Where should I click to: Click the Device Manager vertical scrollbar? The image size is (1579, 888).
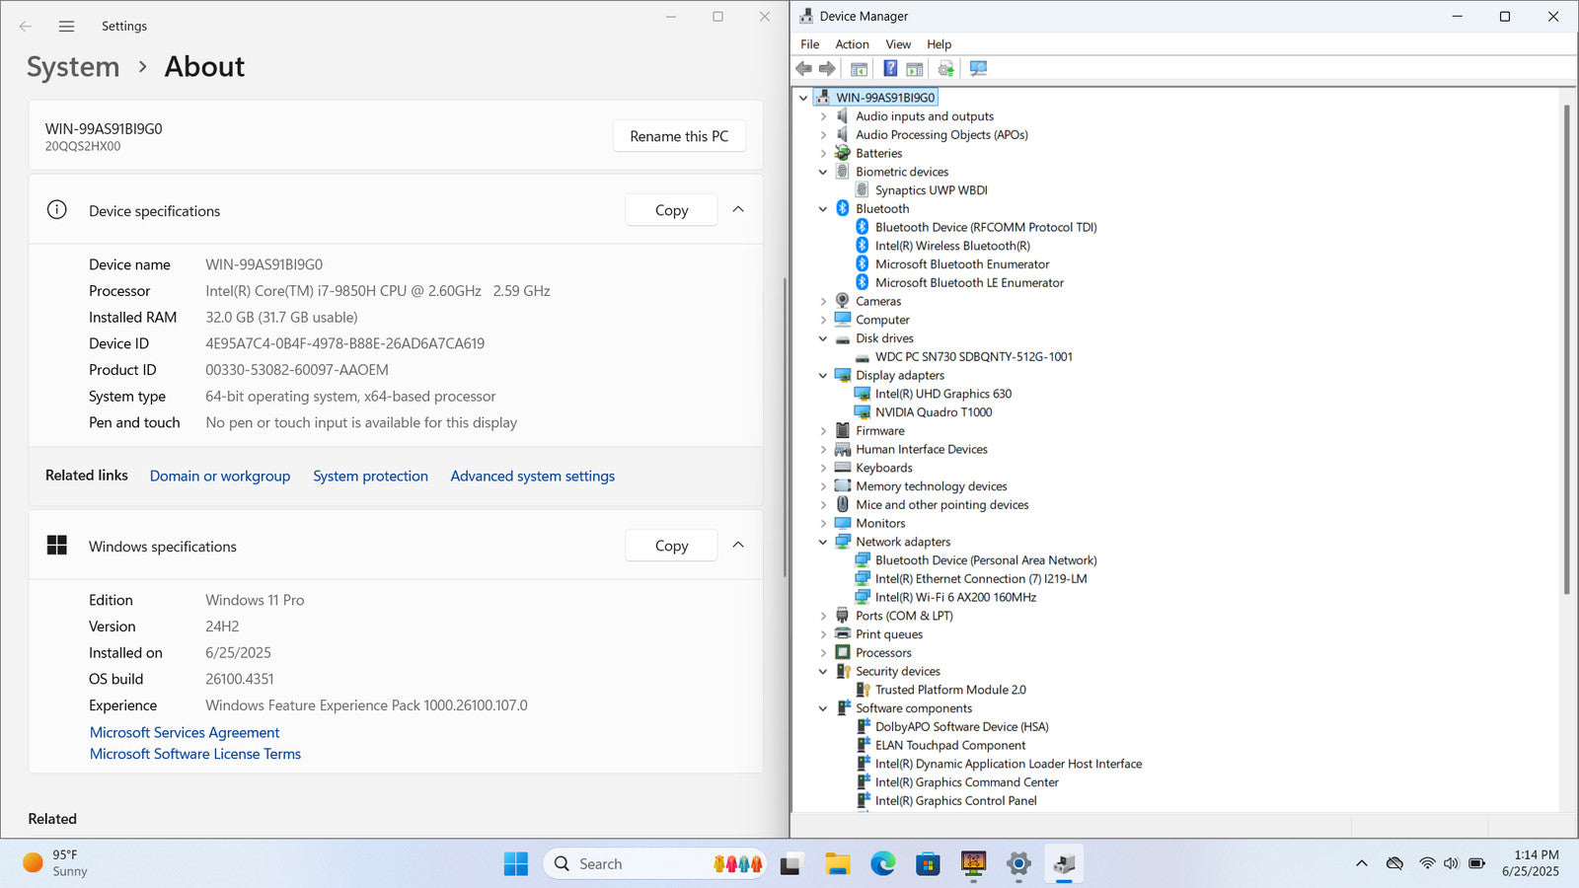(1566, 345)
